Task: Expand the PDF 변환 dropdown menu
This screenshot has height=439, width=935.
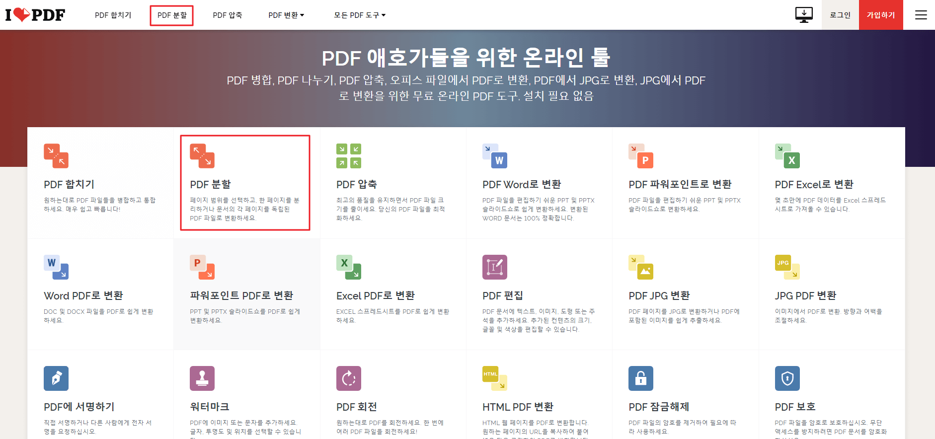Action: coord(286,15)
